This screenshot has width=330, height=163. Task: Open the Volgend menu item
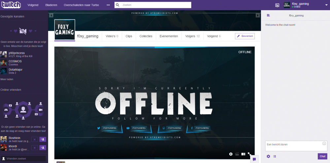(x=33, y=5)
